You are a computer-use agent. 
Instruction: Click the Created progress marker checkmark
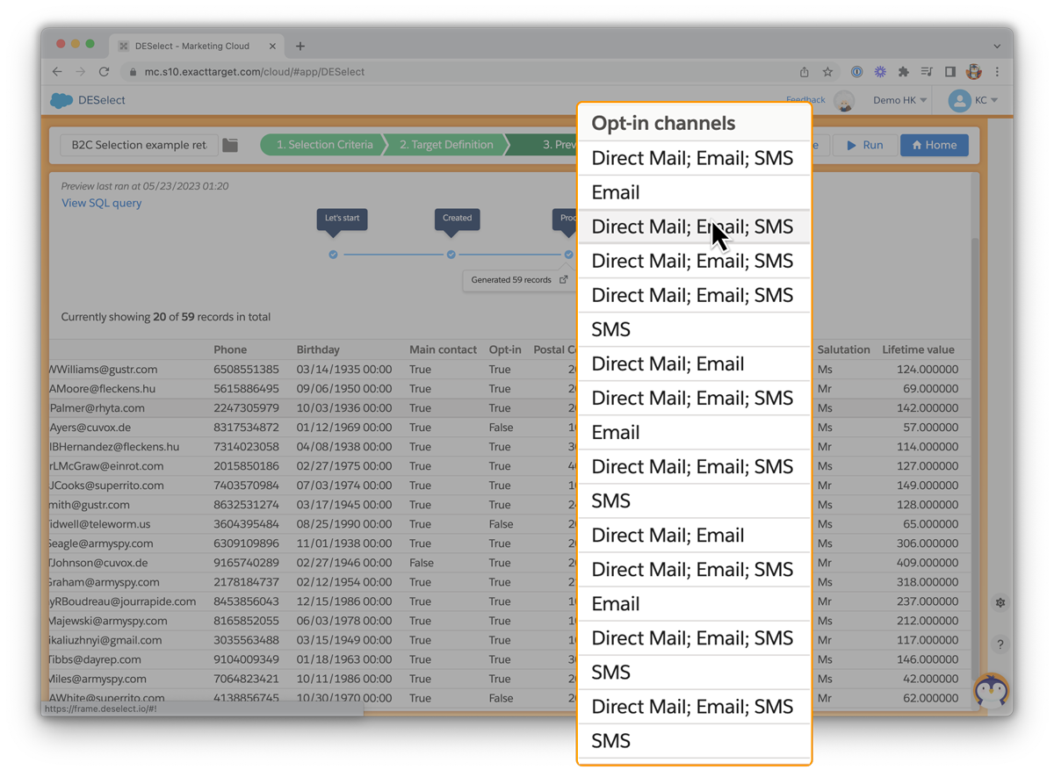coord(451,255)
